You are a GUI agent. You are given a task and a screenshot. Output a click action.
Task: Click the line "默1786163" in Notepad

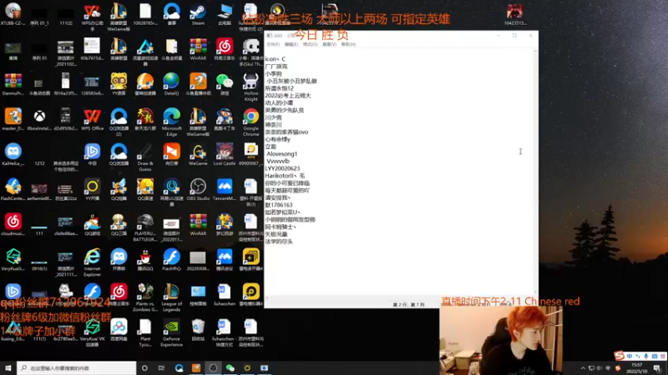(279, 205)
